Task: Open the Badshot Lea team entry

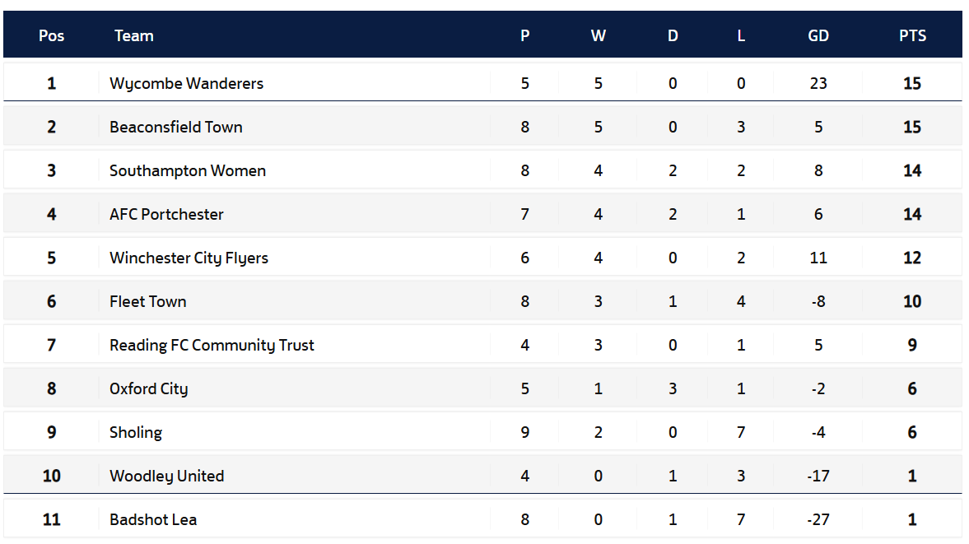Action: coord(152,520)
